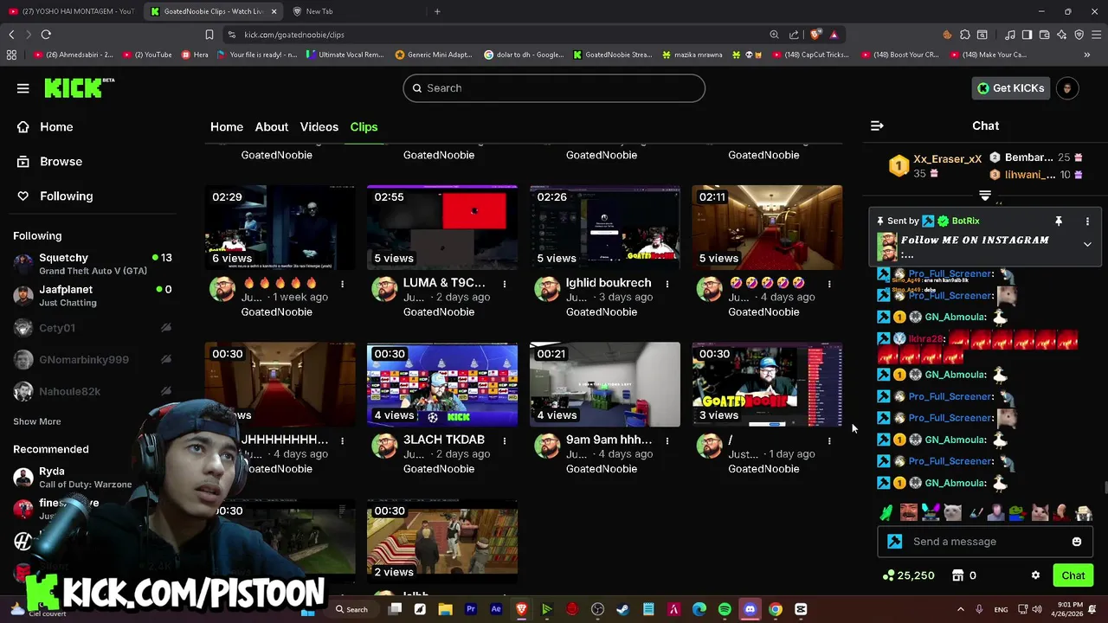
Task: Click the green frog emote in quick emotes
Action: coord(1018,512)
